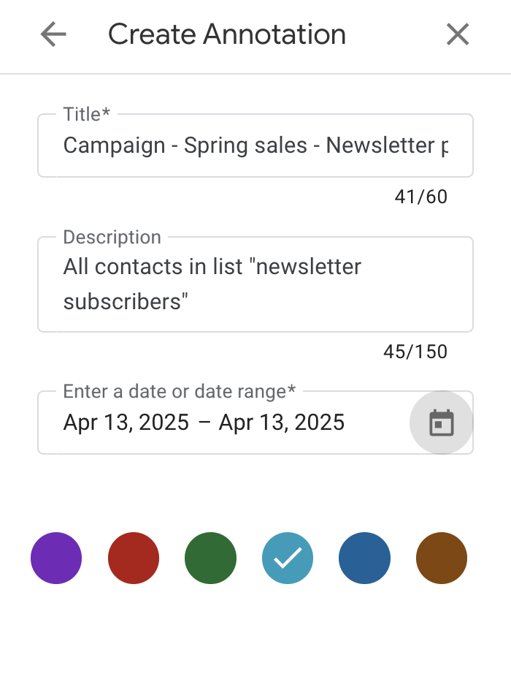
Task: Click the start date Apr 13, 2025
Action: click(126, 422)
